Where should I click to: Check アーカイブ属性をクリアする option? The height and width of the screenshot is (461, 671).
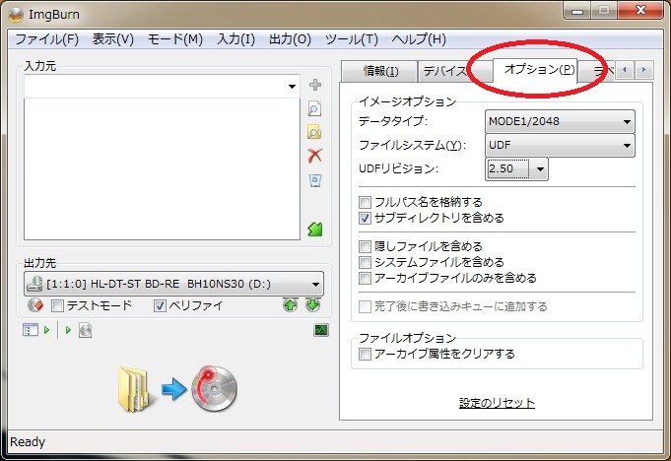(365, 354)
